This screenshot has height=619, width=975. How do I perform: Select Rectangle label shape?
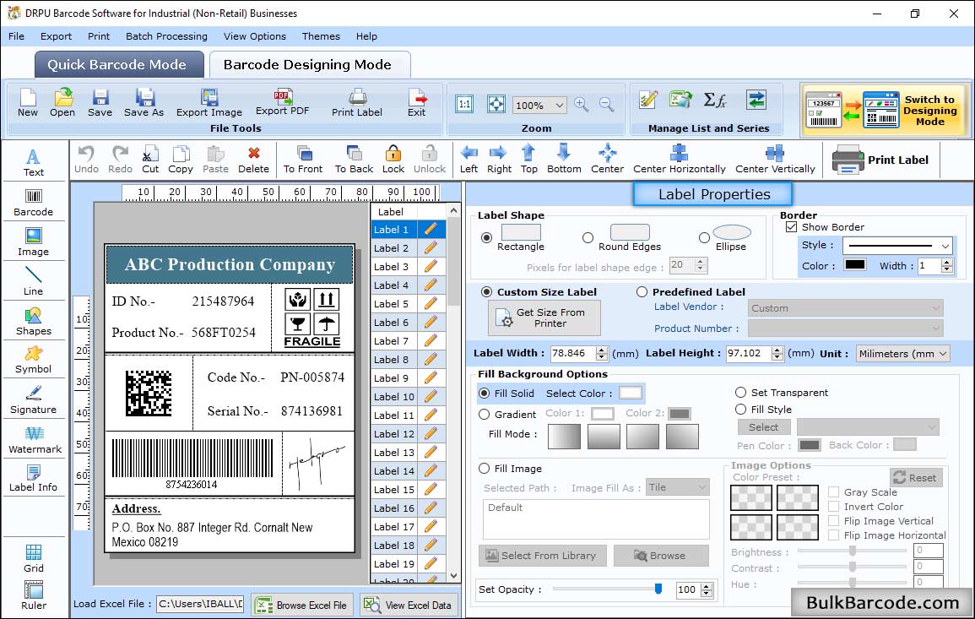(x=486, y=237)
